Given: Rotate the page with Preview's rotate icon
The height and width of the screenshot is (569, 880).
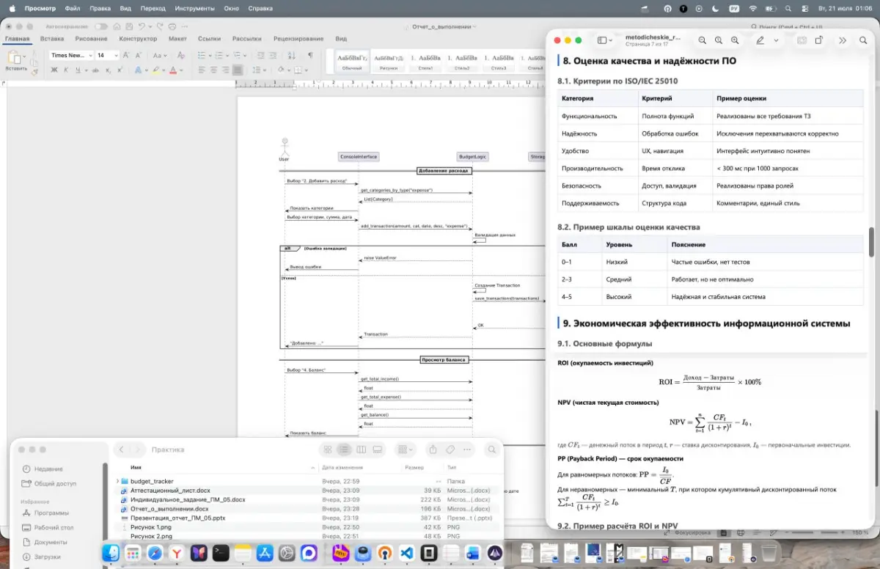Looking at the screenshot, I should pos(819,40).
